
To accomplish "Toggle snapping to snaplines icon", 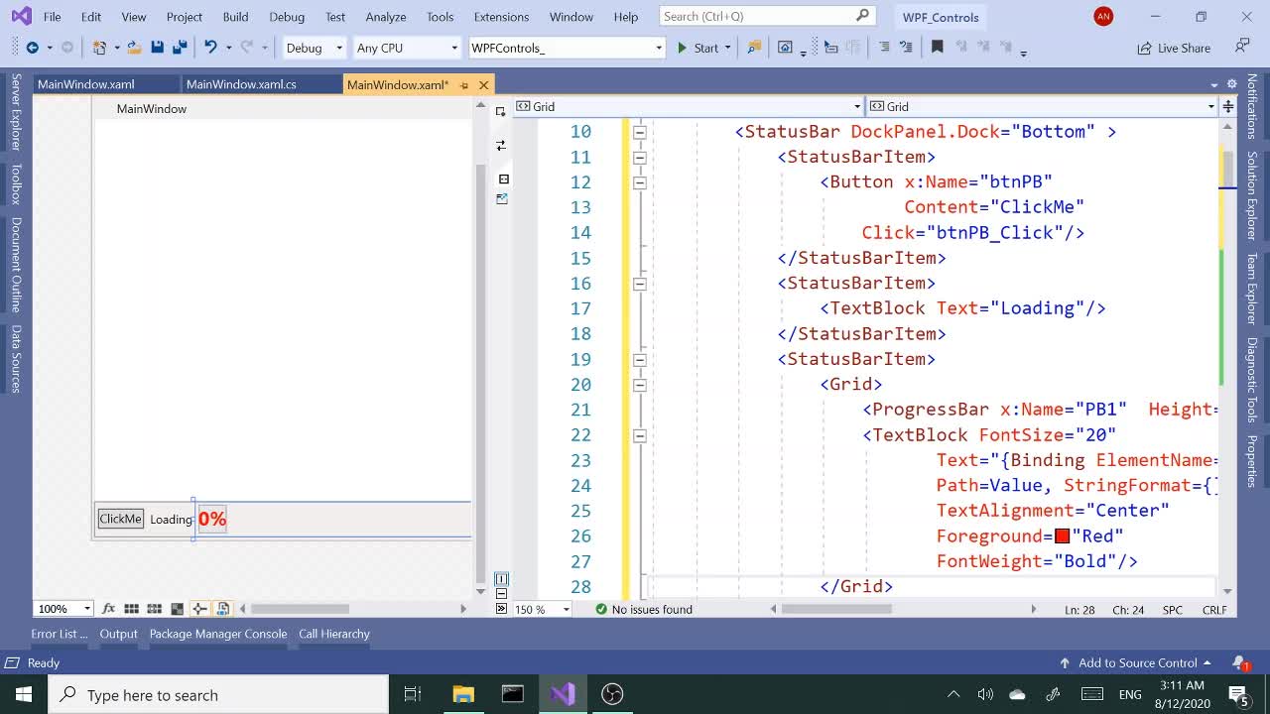I will [199, 609].
